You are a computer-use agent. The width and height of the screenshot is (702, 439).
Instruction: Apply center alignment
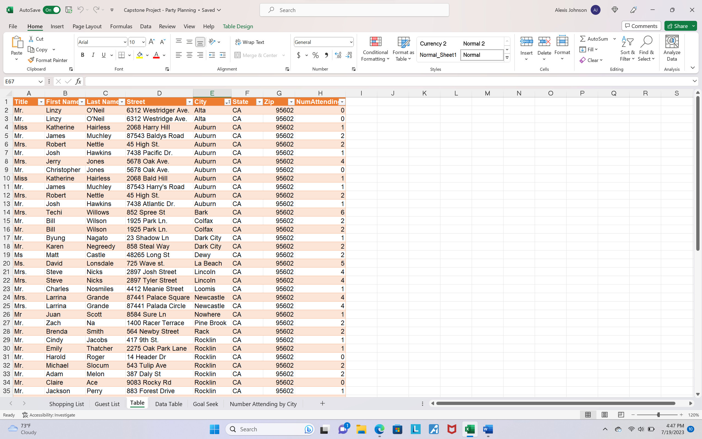pos(189,55)
